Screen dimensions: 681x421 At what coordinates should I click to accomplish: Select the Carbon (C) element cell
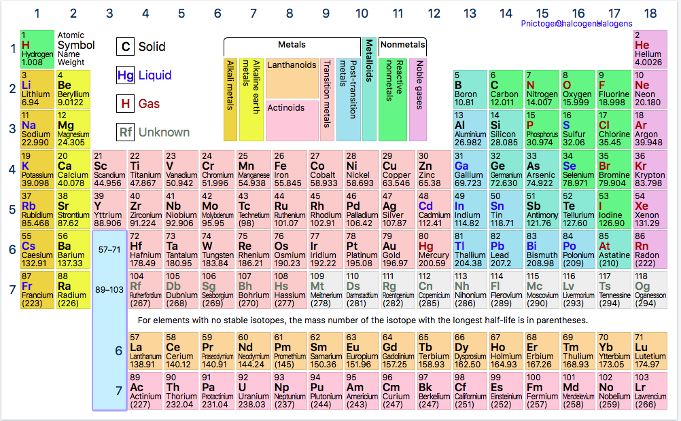tap(506, 89)
